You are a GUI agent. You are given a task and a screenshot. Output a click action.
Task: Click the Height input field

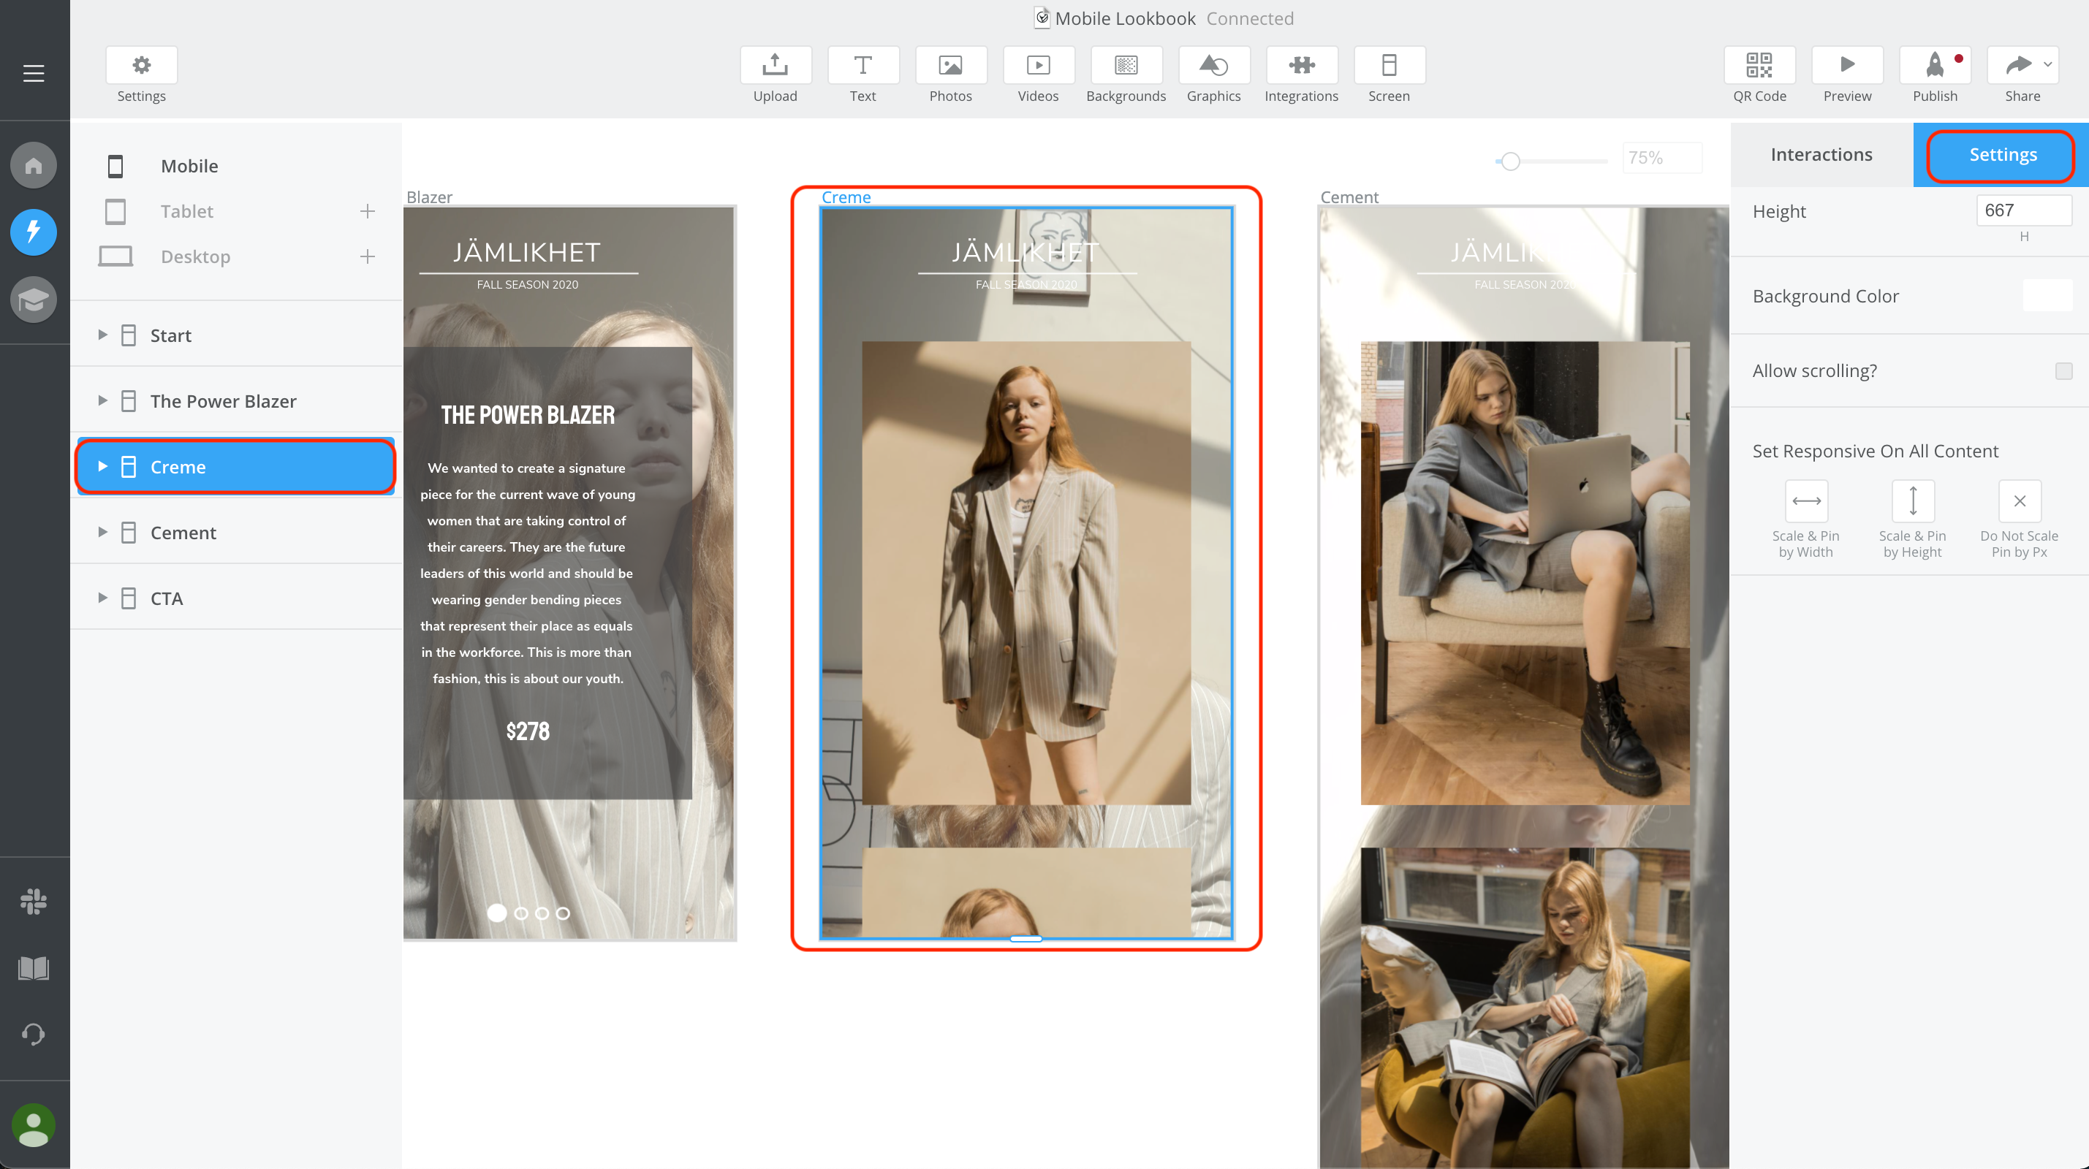(2022, 210)
